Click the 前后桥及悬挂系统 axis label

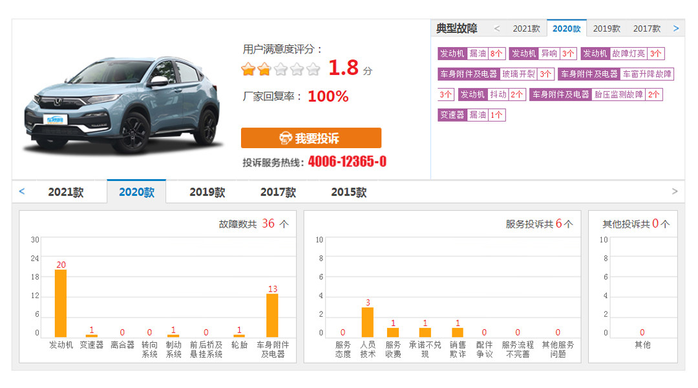pos(206,349)
